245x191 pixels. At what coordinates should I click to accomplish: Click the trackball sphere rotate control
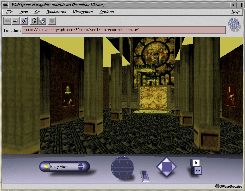(122, 168)
